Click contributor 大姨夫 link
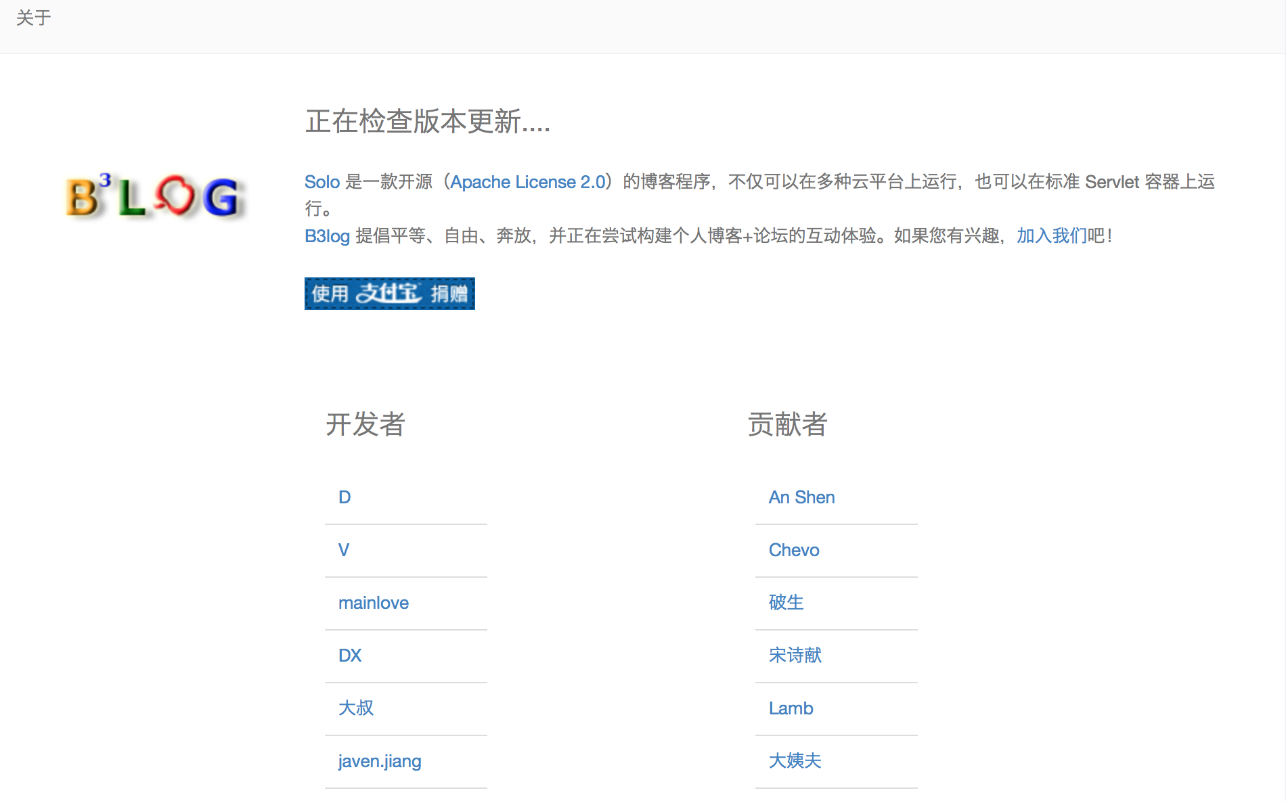Viewport: 1286px width, 801px height. tap(795, 761)
